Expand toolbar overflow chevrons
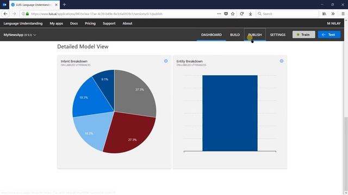The image size is (348, 195). 333,14
